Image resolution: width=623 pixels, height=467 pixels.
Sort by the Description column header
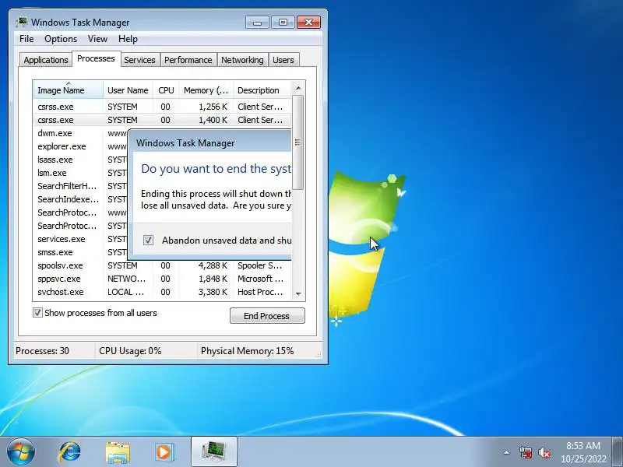coord(262,90)
